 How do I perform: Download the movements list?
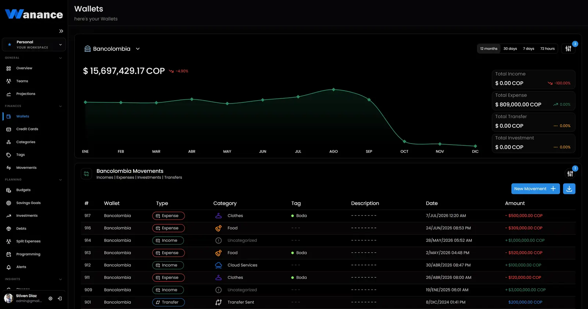[569, 189]
